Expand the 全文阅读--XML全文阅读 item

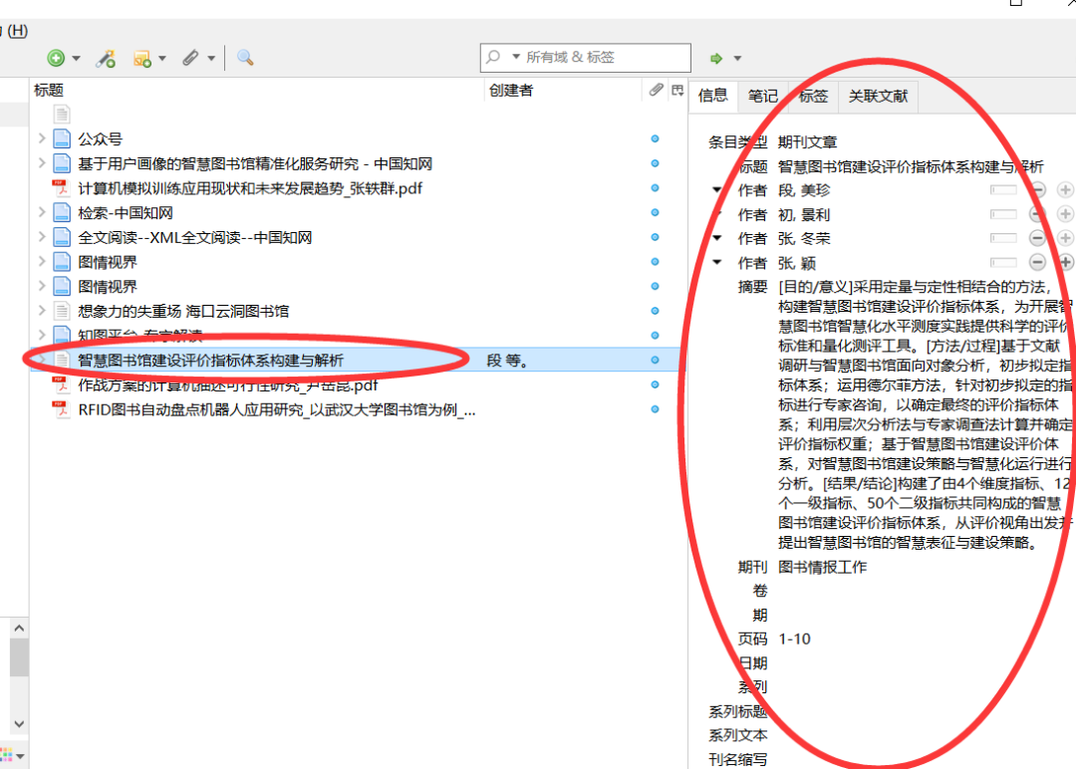pyautogui.click(x=42, y=237)
